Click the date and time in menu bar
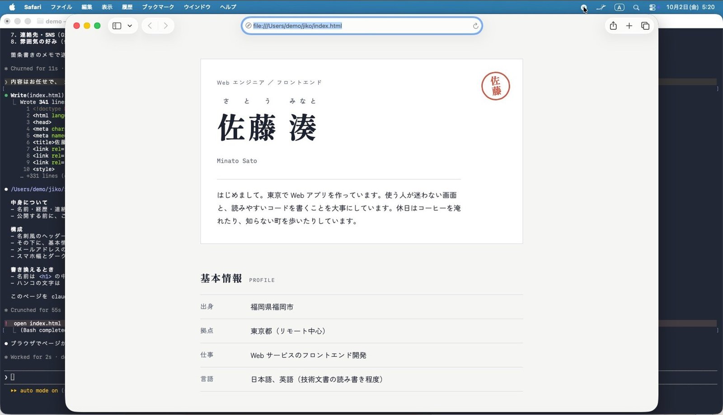Image resolution: width=723 pixels, height=415 pixels. click(x=690, y=7)
